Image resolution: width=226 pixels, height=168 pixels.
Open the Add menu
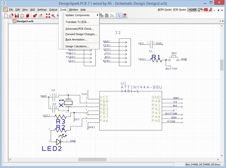(33, 10)
